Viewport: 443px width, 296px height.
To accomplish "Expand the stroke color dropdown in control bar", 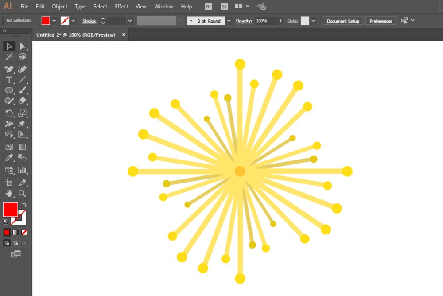I will coord(73,21).
